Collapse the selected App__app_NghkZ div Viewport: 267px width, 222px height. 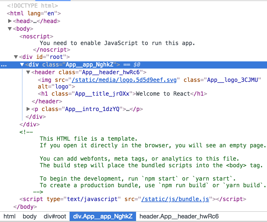[x=22, y=64]
